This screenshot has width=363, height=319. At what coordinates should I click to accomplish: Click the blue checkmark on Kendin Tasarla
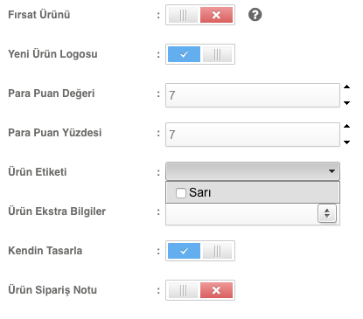click(185, 251)
